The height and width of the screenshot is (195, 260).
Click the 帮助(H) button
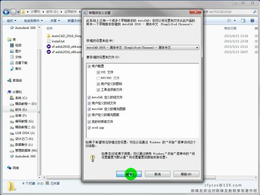[186, 174]
